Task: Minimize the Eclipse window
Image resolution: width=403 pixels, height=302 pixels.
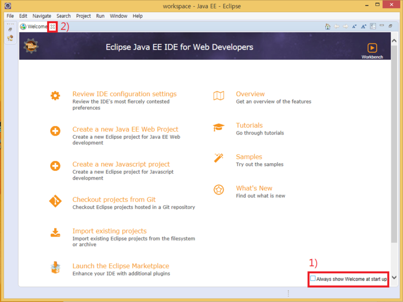Action: pyautogui.click(x=367, y=5)
